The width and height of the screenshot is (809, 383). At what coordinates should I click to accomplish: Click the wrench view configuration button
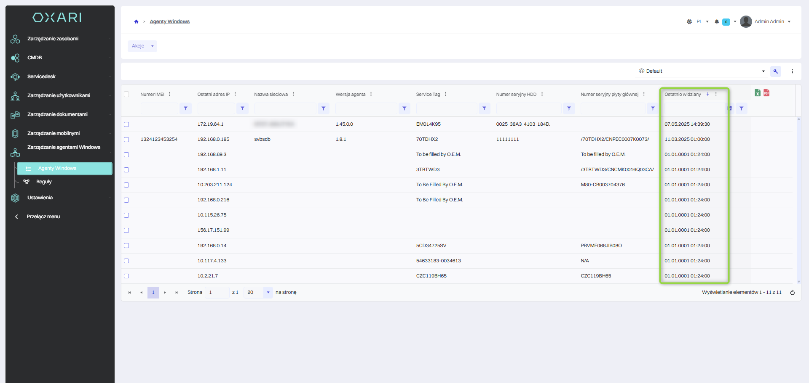(776, 71)
